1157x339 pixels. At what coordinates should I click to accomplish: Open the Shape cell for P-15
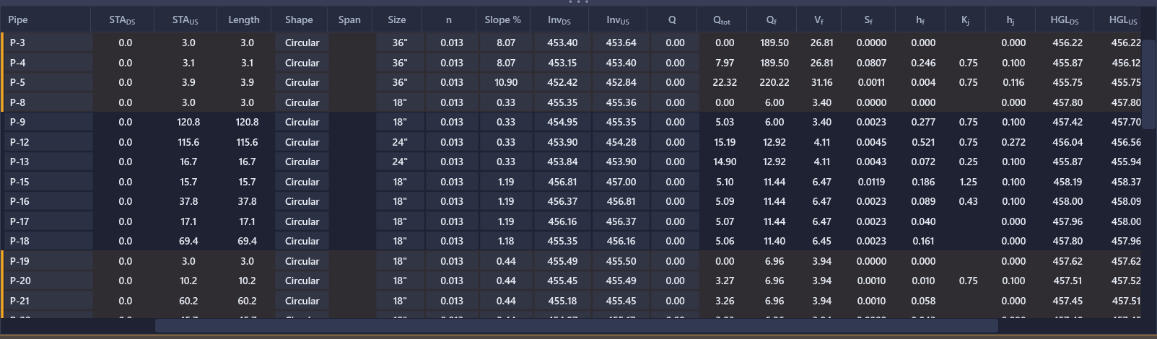point(302,182)
